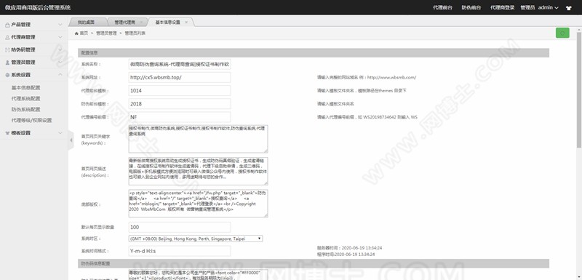Click the 模板设置 icon in sidebar

click(7, 133)
